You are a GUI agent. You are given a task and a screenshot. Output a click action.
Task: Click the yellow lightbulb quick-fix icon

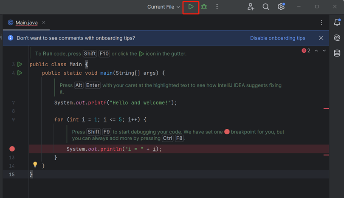coord(35,165)
